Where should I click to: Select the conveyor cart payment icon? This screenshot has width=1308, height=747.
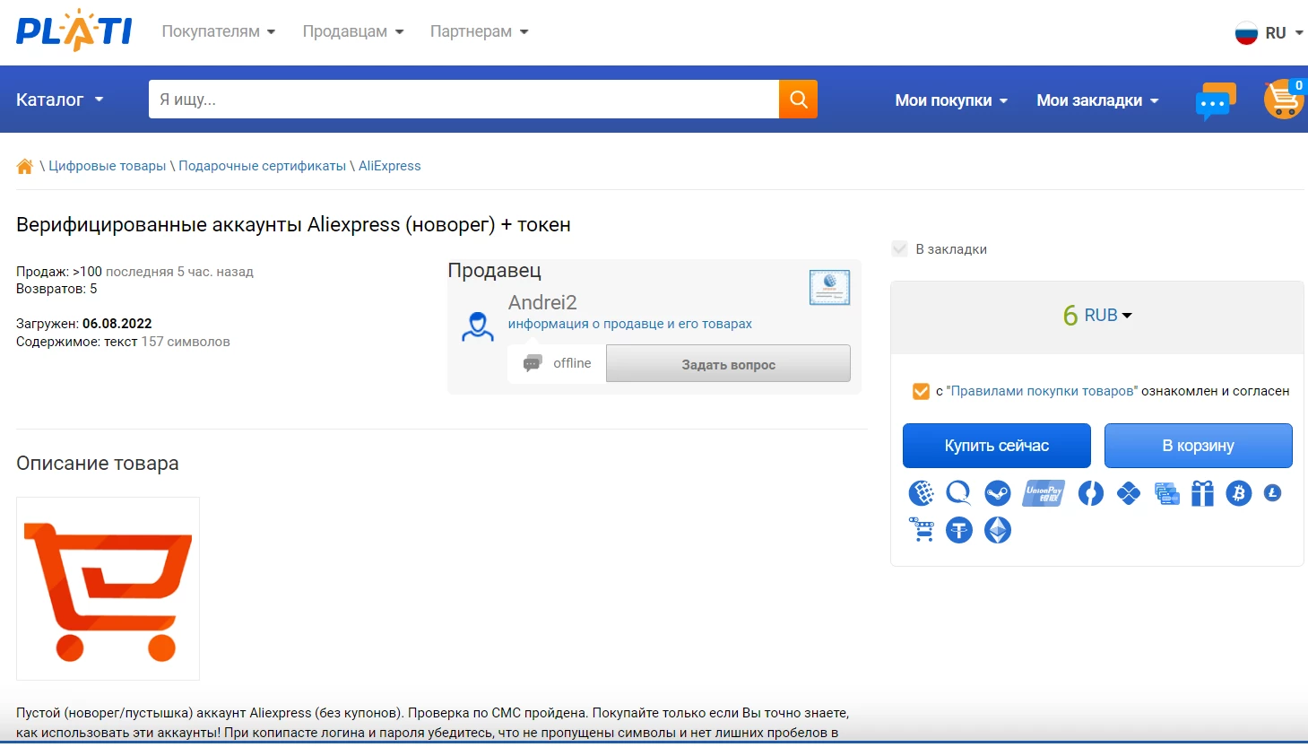coord(921,530)
